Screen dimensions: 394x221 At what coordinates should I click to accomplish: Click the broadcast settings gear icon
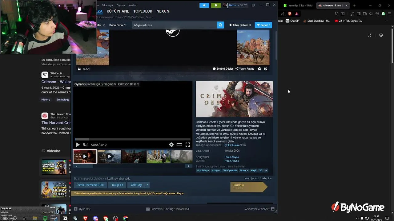[x=259, y=69]
